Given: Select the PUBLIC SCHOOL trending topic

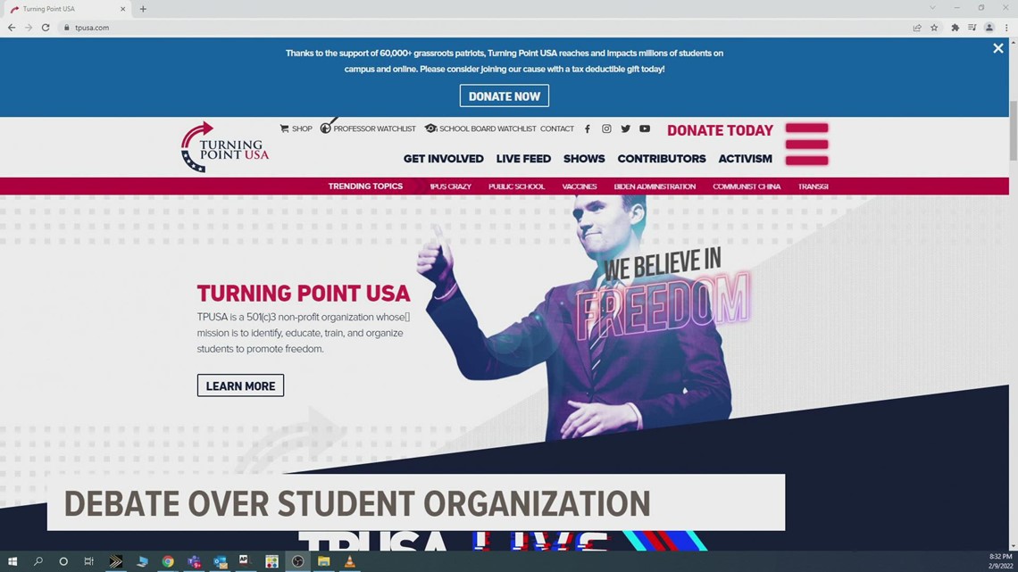Looking at the screenshot, I should click(517, 187).
